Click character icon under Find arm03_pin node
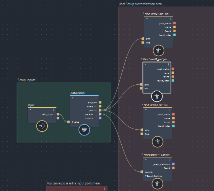The image size is (214, 191). pos(157,142)
